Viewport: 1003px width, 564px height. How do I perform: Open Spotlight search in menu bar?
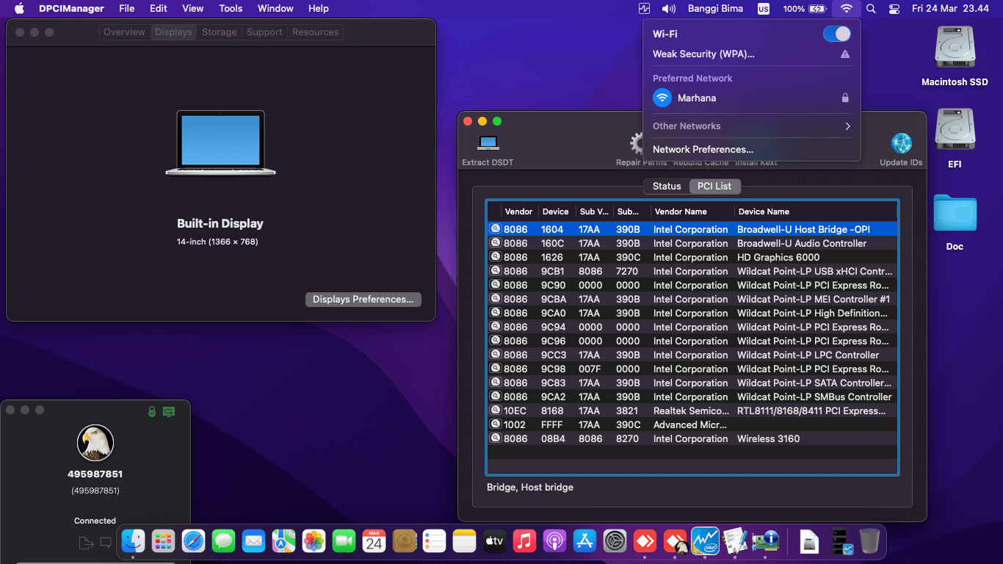point(871,9)
